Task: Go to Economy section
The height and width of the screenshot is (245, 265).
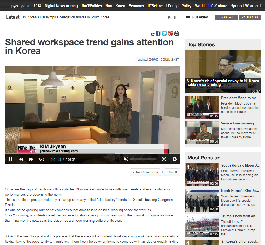Action: pyautogui.click(x=136, y=6)
